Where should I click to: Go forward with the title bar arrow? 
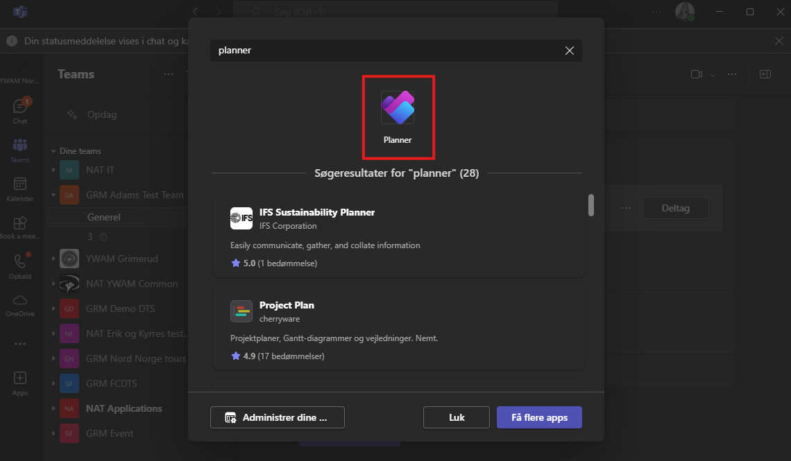218,11
